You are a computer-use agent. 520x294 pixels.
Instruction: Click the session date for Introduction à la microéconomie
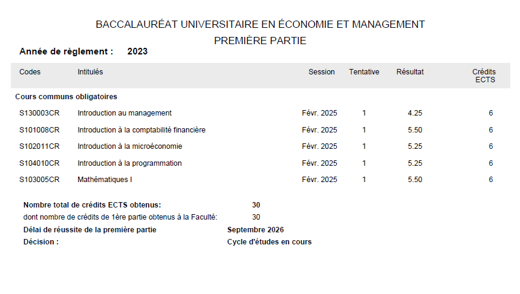point(319,146)
